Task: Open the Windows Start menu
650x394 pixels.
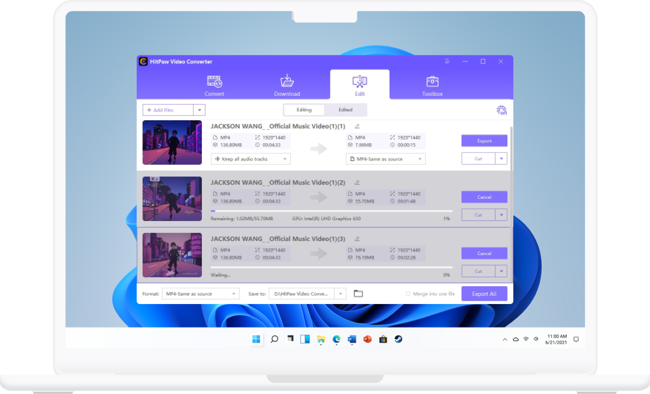Action: click(x=256, y=339)
